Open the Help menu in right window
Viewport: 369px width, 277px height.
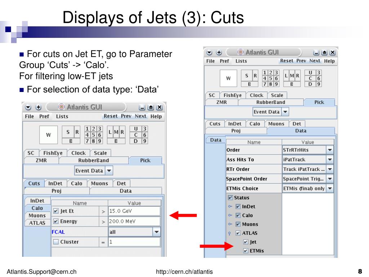pyautogui.click(x=329, y=61)
